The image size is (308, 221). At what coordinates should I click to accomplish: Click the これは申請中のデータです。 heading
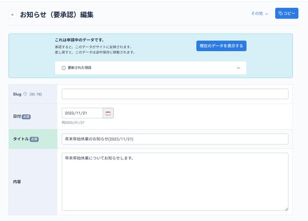tap(80, 40)
